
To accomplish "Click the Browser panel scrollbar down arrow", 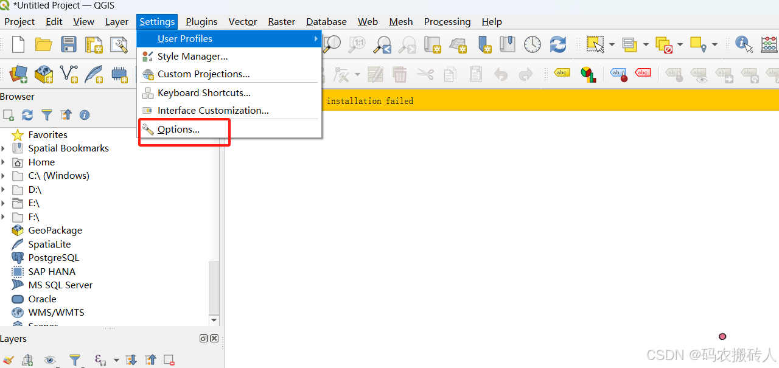I will click(214, 320).
